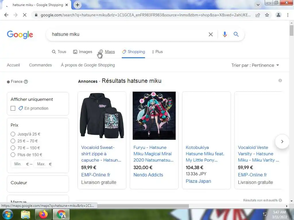294x220 pixels.
Task: Open the Kotobukiya Hatsune Miku My Little Pony link
Action: (x=205, y=154)
